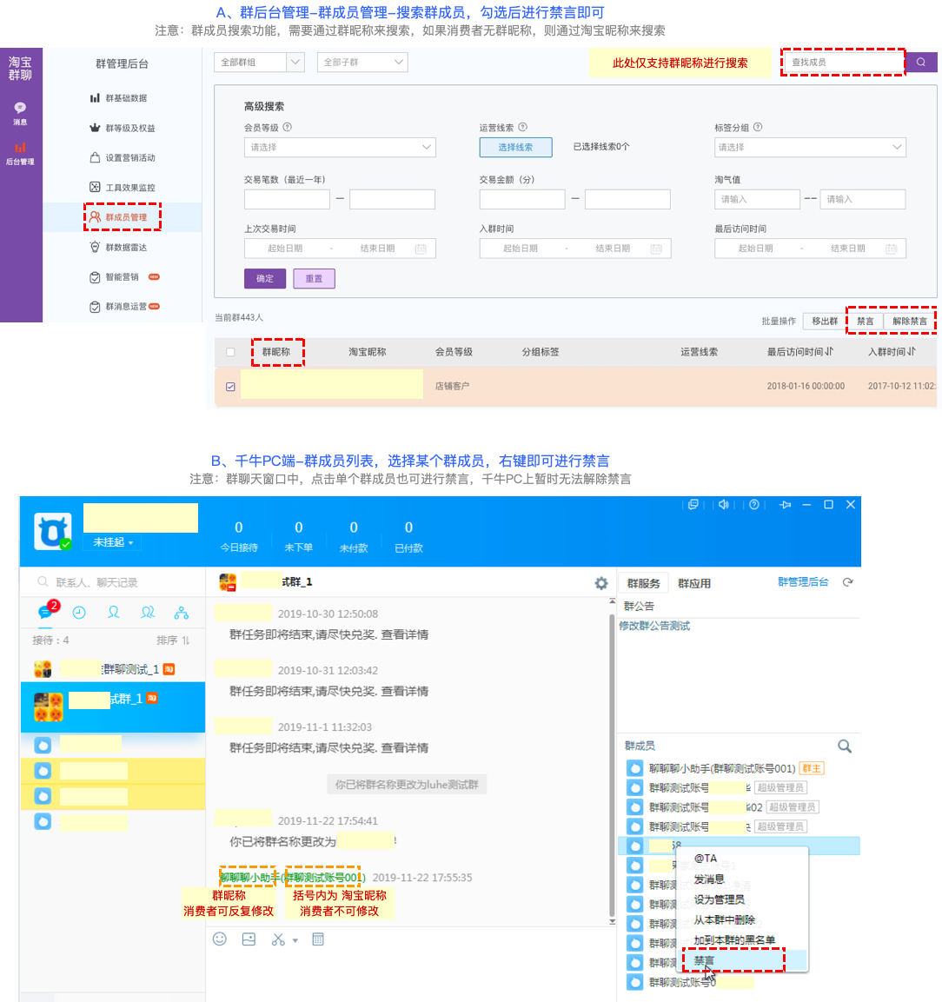The width and height of the screenshot is (942, 1002).
Task: Click the 重置 button
Action: pos(314,279)
